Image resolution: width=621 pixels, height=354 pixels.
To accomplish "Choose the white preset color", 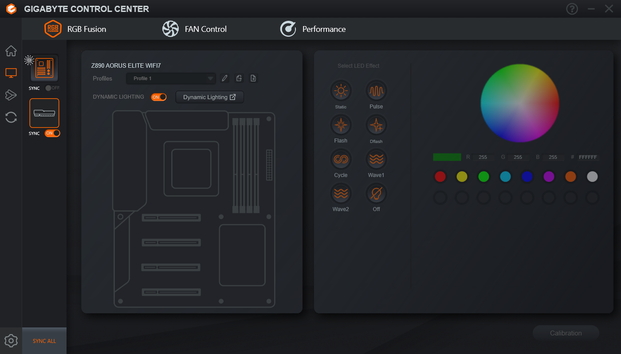I will pos(592,177).
